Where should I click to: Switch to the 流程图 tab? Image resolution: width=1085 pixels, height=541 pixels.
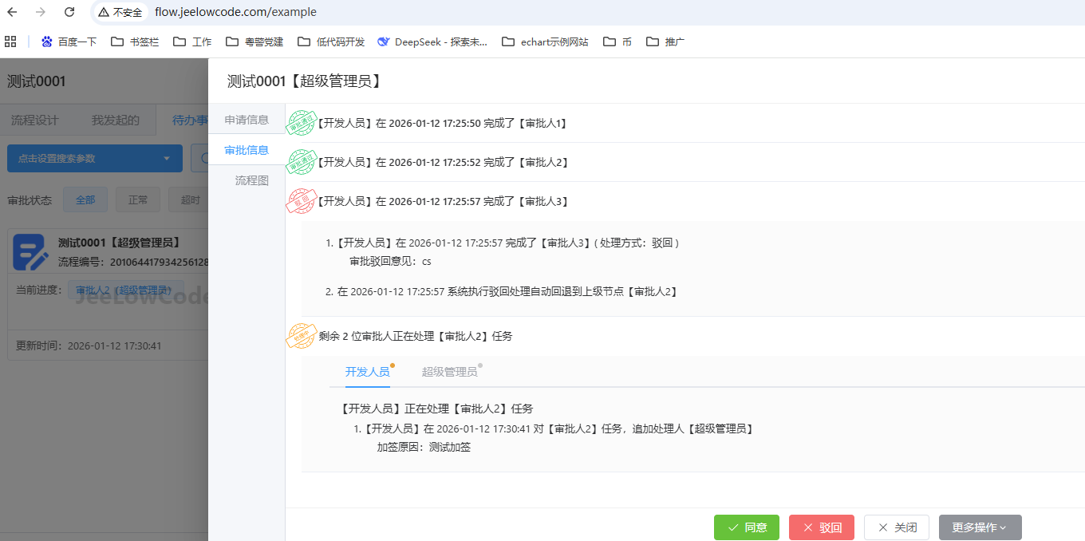tap(251, 180)
